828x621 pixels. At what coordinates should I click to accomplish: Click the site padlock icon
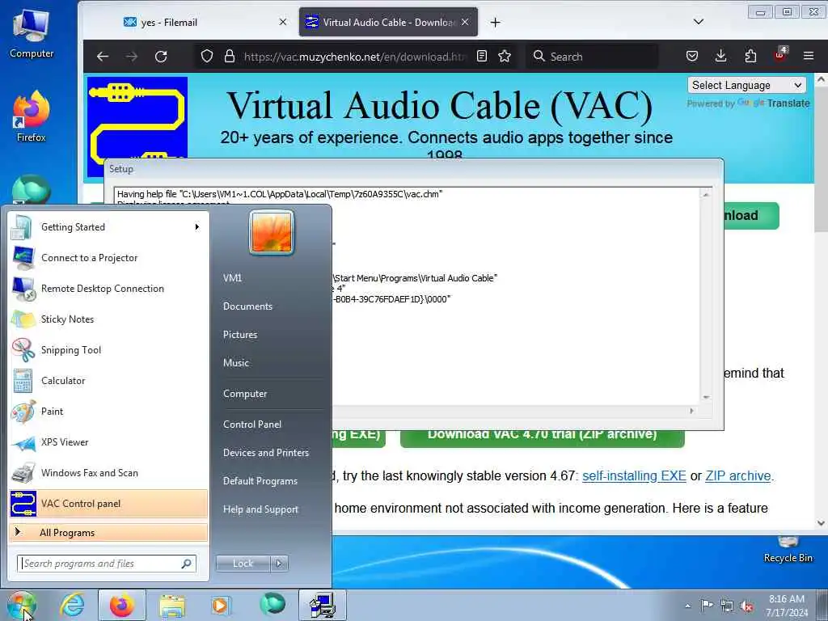click(229, 56)
